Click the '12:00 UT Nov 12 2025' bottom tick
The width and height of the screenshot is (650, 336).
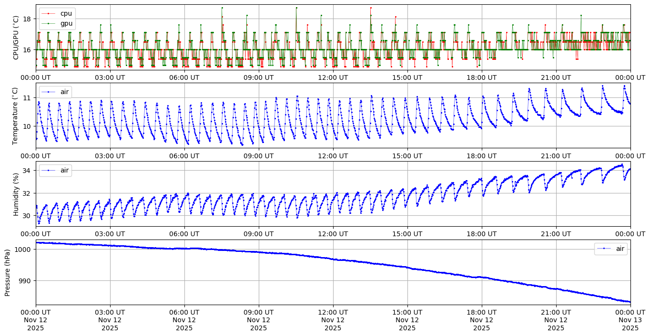pos(333,320)
